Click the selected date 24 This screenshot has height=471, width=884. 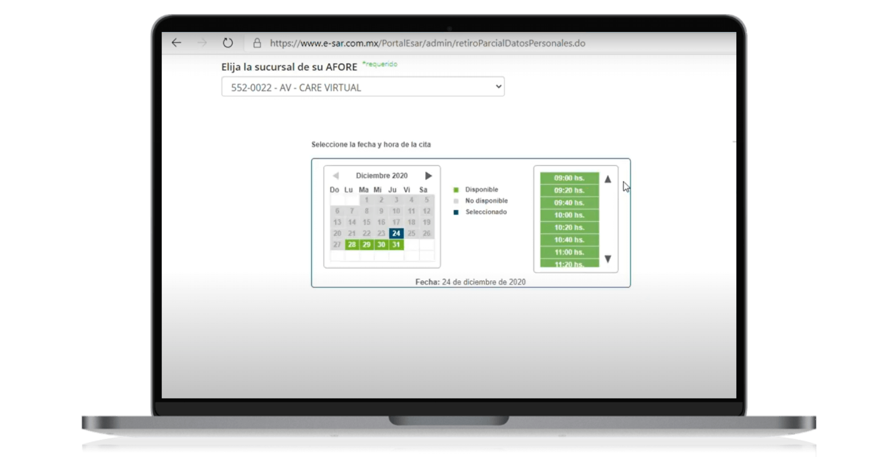pyautogui.click(x=396, y=233)
